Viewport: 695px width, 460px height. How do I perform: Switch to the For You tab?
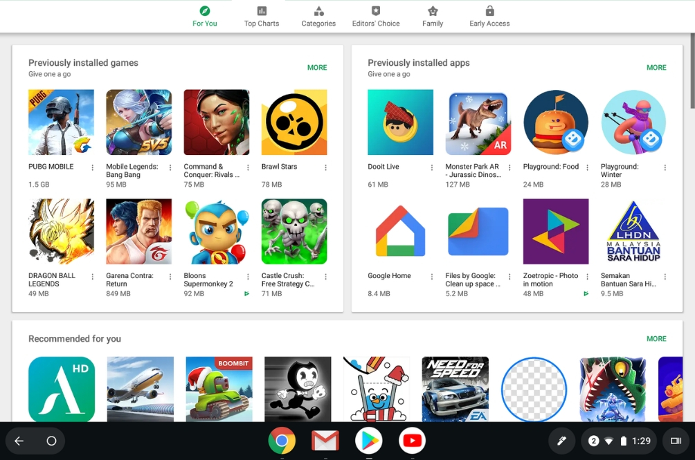(x=205, y=17)
